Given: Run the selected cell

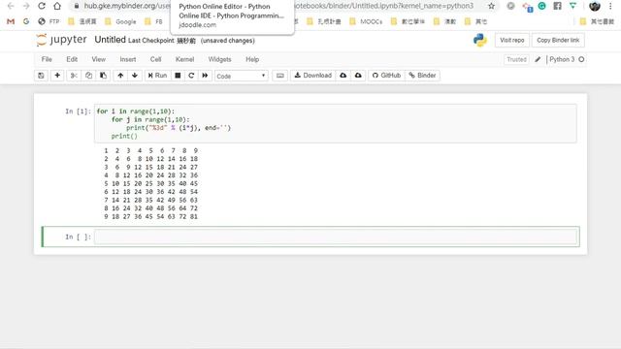Looking at the screenshot, I should pyautogui.click(x=157, y=76).
